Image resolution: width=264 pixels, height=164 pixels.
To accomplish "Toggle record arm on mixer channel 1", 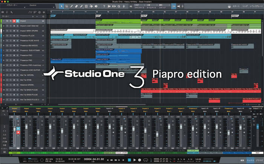I will [x=18, y=132].
